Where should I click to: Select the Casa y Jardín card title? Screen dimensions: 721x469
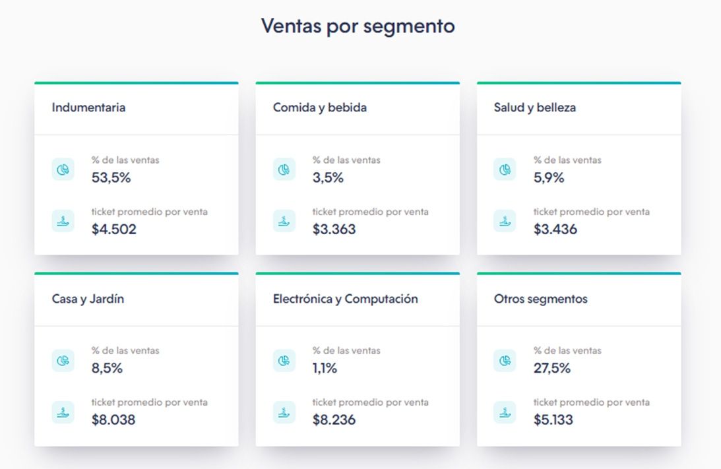(88, 299)
